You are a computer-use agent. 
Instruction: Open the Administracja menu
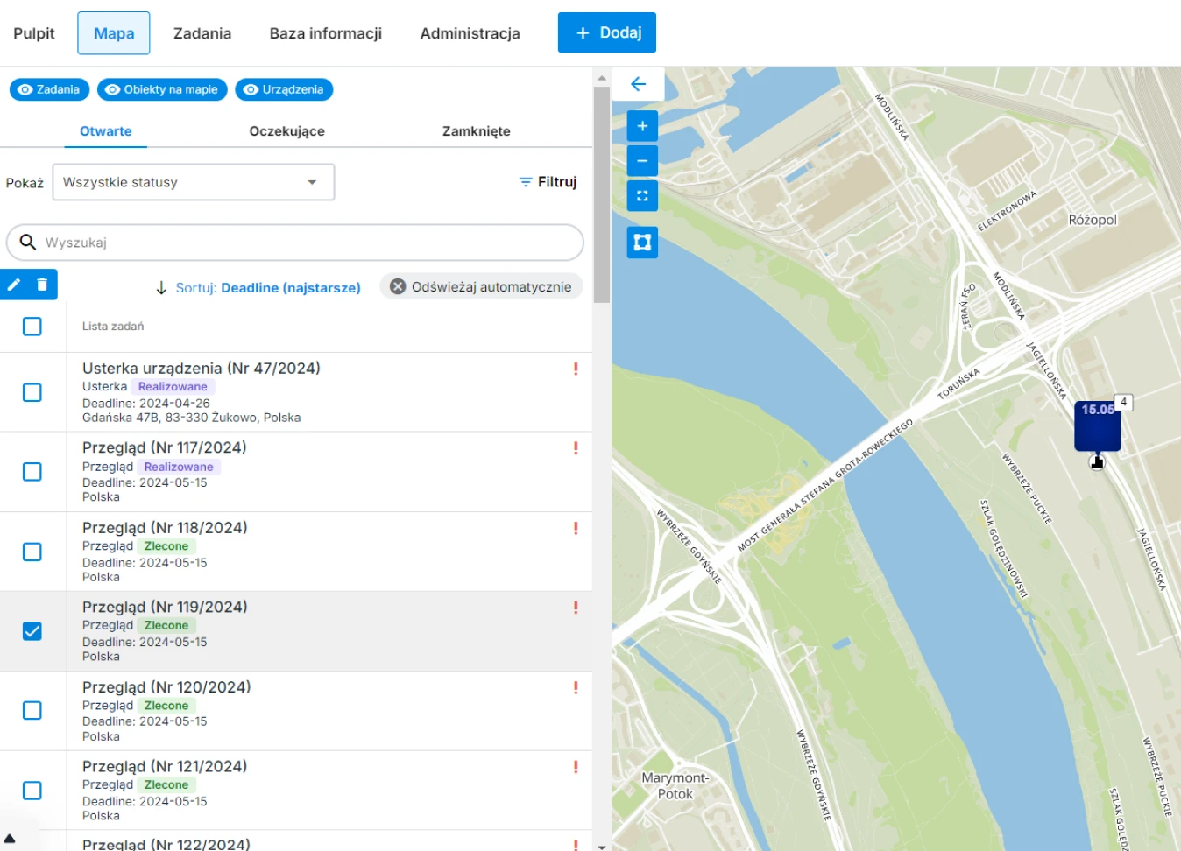click(470, 33)
